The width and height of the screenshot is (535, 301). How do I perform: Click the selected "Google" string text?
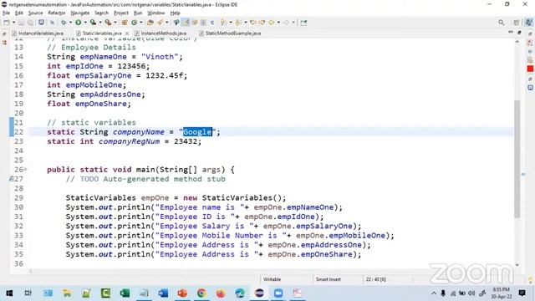coord(197,132)
